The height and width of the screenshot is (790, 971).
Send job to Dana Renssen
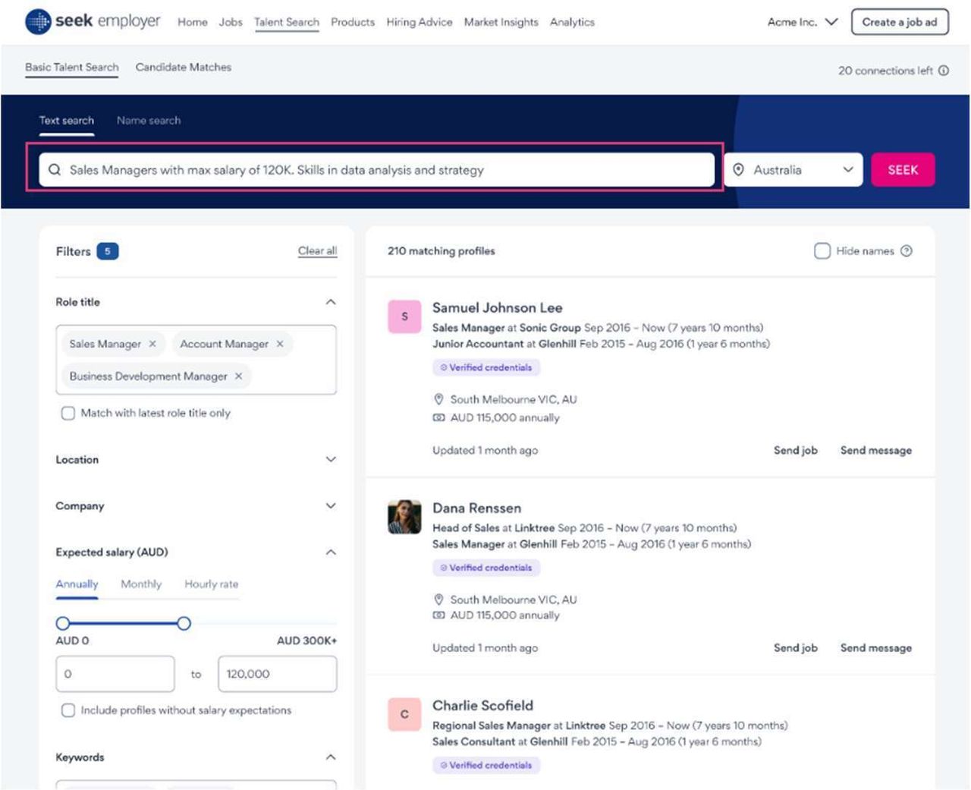click(796, 647)
